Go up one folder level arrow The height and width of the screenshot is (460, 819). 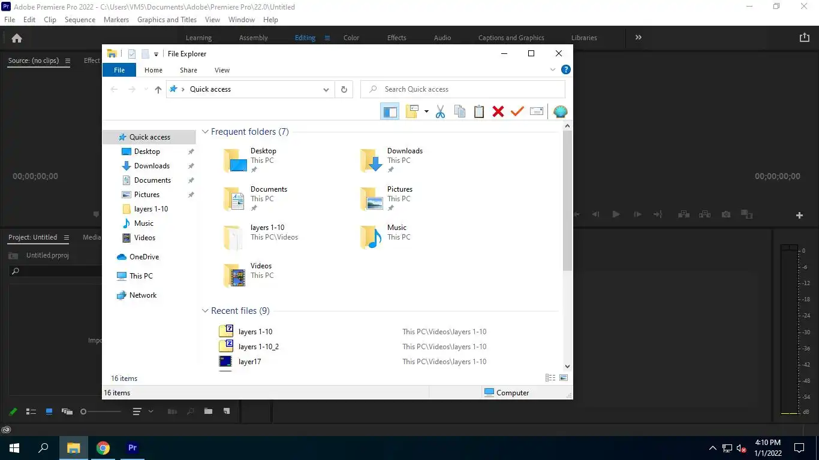coord(158,89)
